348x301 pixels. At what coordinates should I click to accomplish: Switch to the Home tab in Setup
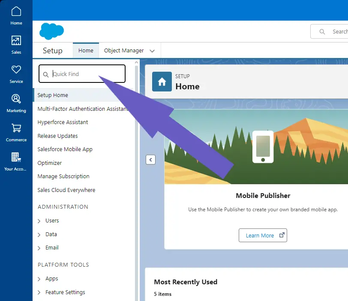click(x=86, y=51)
